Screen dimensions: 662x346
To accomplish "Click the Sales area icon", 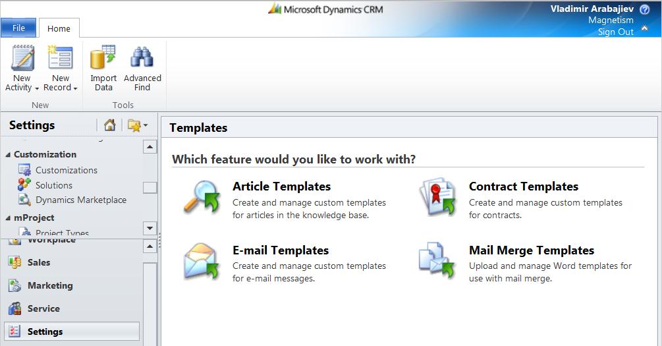I will 14,262.
